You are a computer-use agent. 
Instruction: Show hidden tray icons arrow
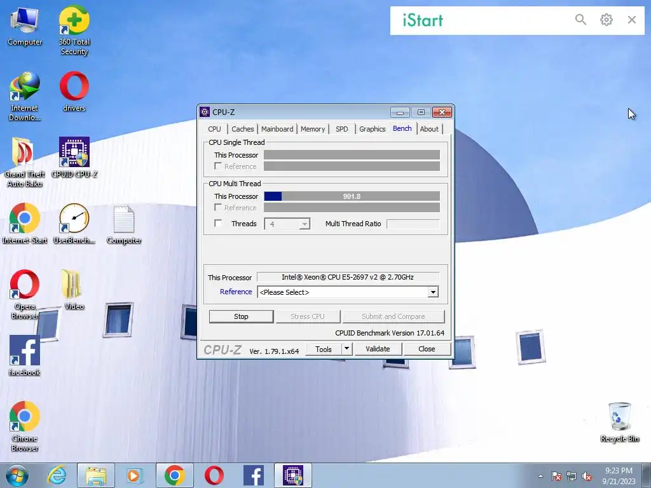click(540, 476)
